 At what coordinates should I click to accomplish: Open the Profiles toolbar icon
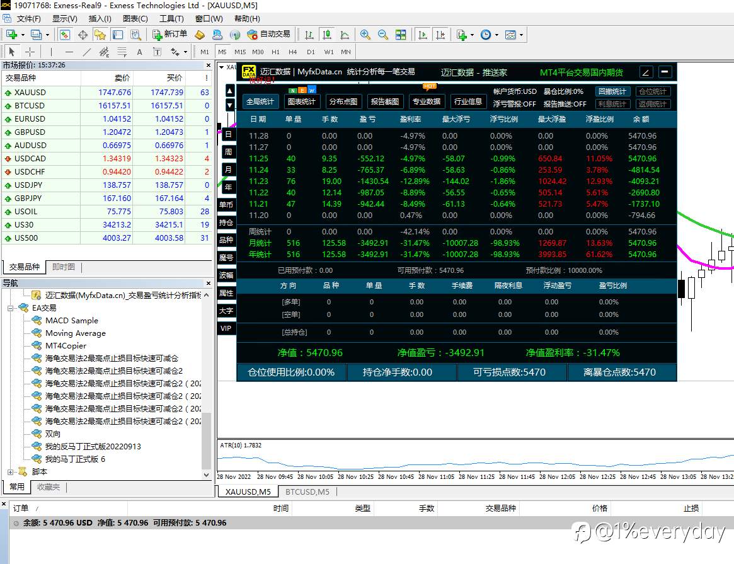[x=36, y=35]
